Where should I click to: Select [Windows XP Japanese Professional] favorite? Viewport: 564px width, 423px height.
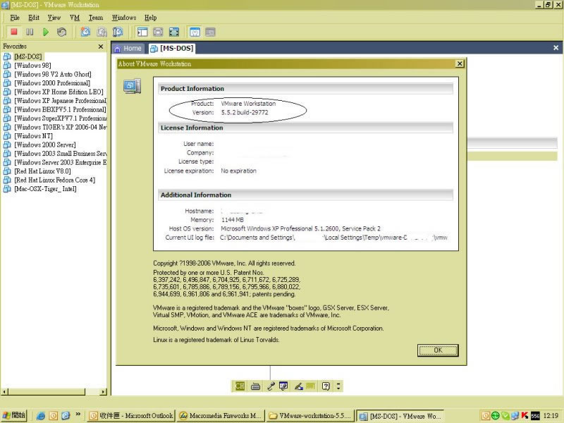(60, 101)
